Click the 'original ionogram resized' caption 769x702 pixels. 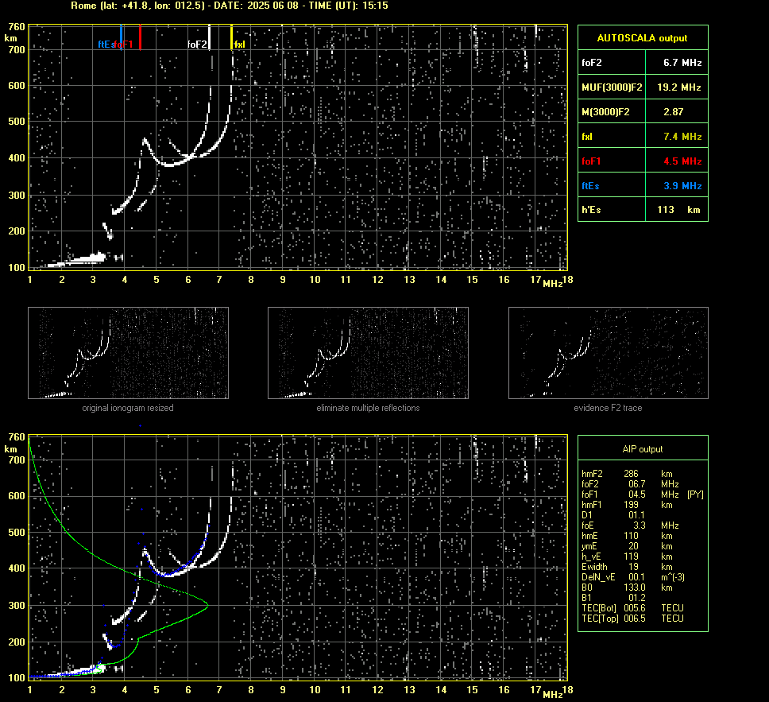[x=128, y=408]
